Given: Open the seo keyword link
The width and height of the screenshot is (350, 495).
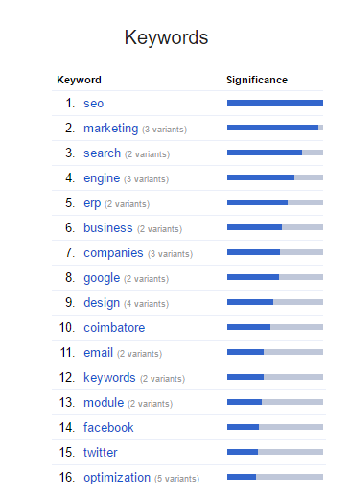Looking at the screenshot, I should 93,104.
